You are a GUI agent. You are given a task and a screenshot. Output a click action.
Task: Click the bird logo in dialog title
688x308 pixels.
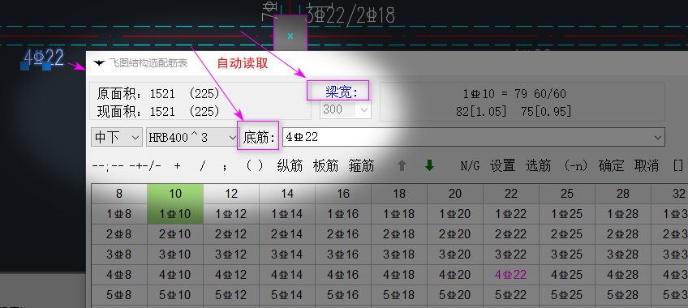[x=99, y=63]
